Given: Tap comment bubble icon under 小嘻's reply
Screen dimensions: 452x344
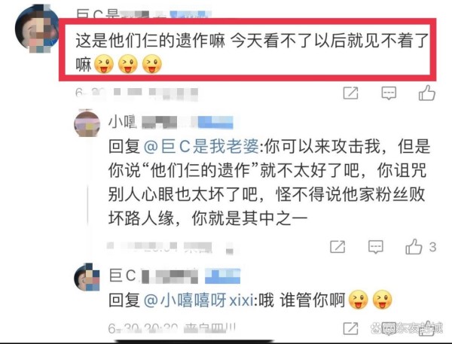Looking at the screenshot, I should coord(376,247).
